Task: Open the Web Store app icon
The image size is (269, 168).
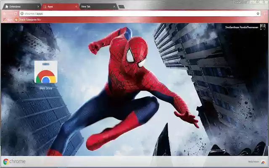Action: coord(46,72)
